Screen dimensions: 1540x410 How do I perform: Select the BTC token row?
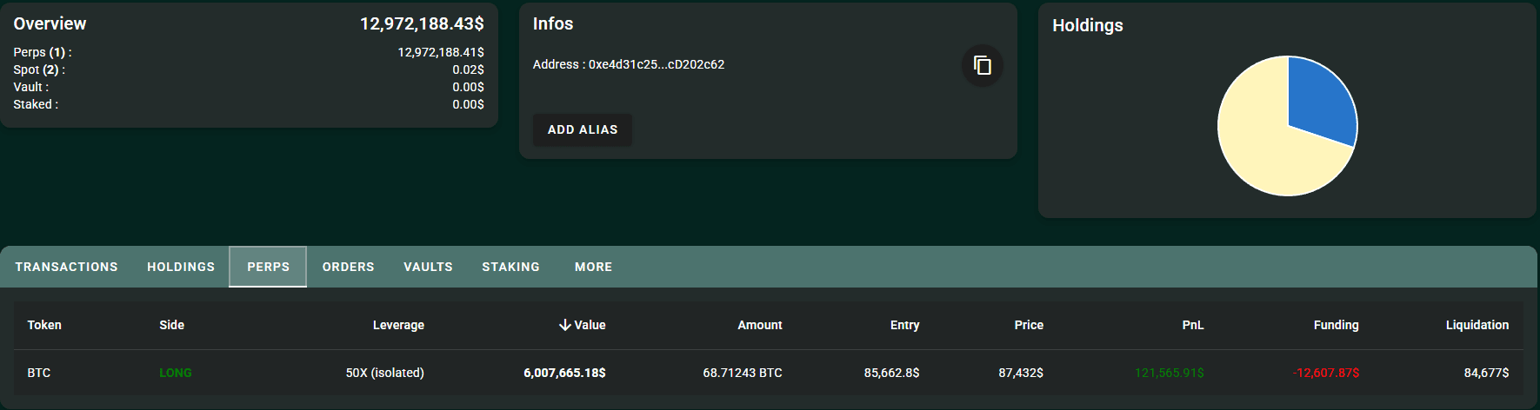pyautogui.click(x=769, y=373)
